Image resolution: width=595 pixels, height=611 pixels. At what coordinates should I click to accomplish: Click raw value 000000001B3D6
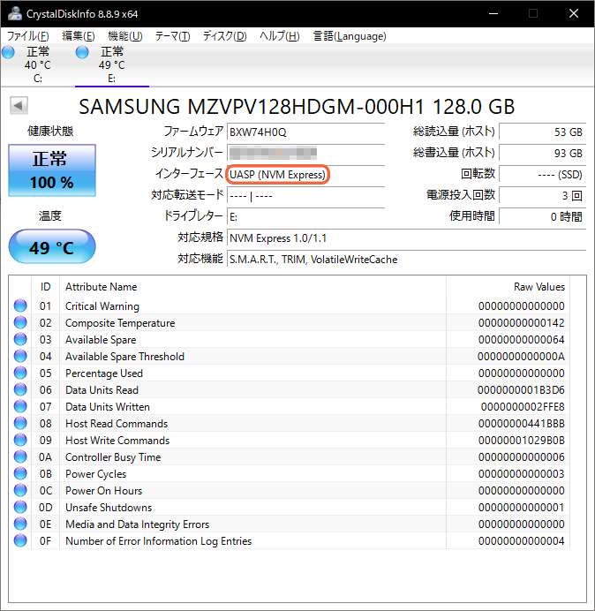click(x=521, y=390)
